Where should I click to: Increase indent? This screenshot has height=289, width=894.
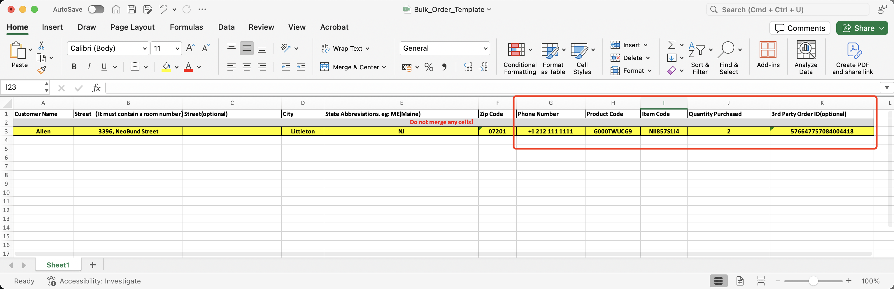pyautogui.click(x=301, y=67)
